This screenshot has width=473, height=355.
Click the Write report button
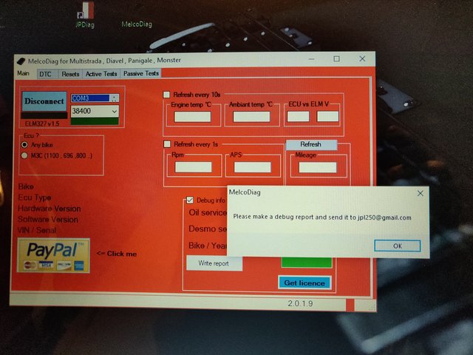tap(214, 263)
